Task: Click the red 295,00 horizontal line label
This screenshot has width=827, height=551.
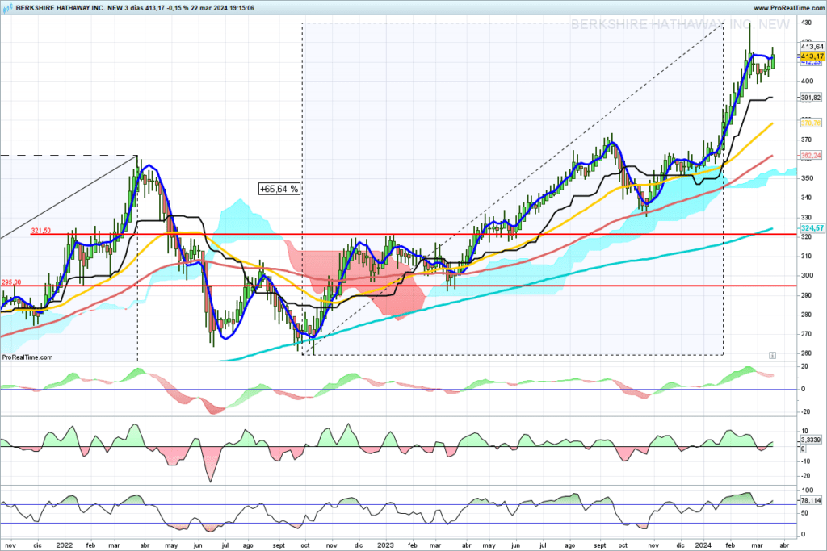Action: pyautogui.click(x=11, y=282)
